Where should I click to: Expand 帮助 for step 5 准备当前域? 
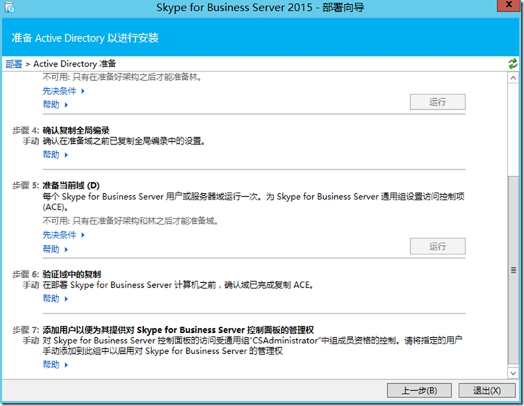tap(55, 249)
